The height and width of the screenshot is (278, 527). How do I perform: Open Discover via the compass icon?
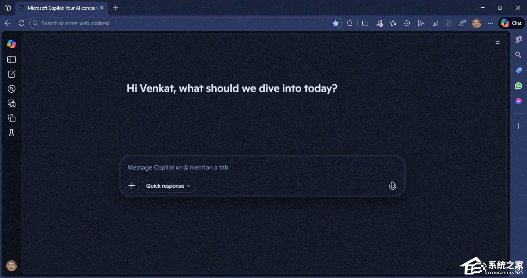click(x=12, y=89)
